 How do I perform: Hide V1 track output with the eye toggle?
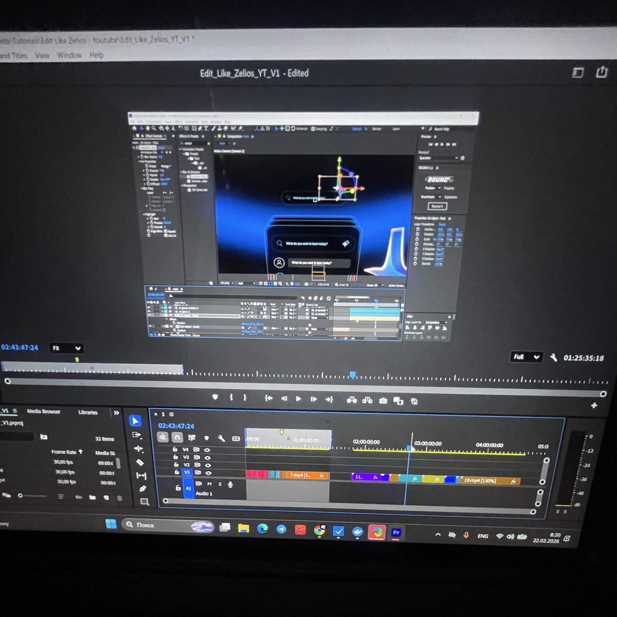click(x=208, y=473)
